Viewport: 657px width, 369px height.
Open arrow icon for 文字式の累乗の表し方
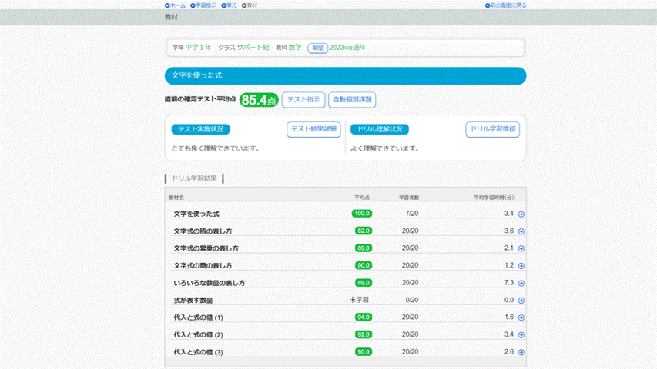(521, 248)
